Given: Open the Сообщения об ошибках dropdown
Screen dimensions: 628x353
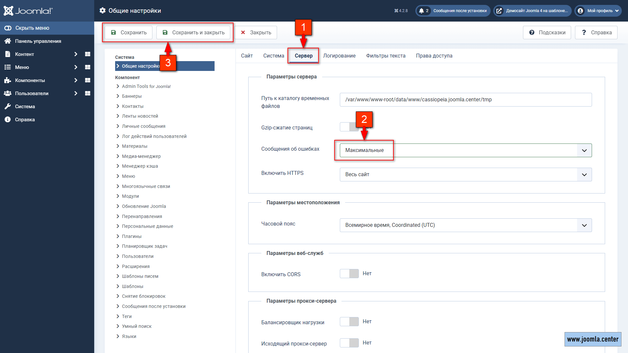Looking at the screenshot, I should coord(466,150).
